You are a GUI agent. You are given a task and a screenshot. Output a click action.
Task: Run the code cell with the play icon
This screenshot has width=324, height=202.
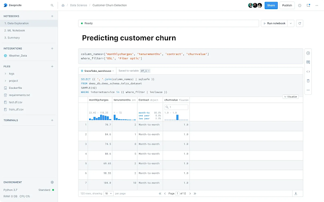pyautogui.click(x=308, y=53)
